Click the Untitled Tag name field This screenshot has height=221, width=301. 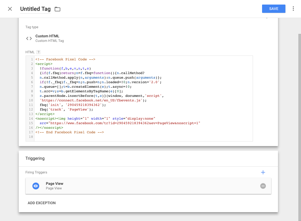tap(35, 9)
